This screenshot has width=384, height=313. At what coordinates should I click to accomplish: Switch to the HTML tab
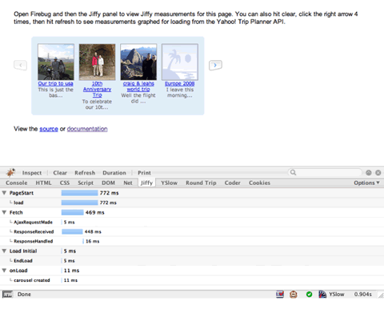43,183
